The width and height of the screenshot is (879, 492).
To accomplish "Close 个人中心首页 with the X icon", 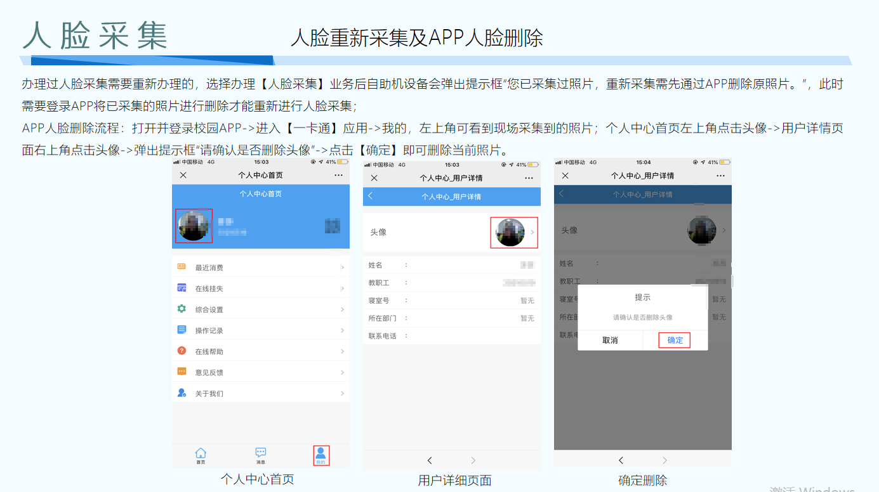I will coord(183,175).
